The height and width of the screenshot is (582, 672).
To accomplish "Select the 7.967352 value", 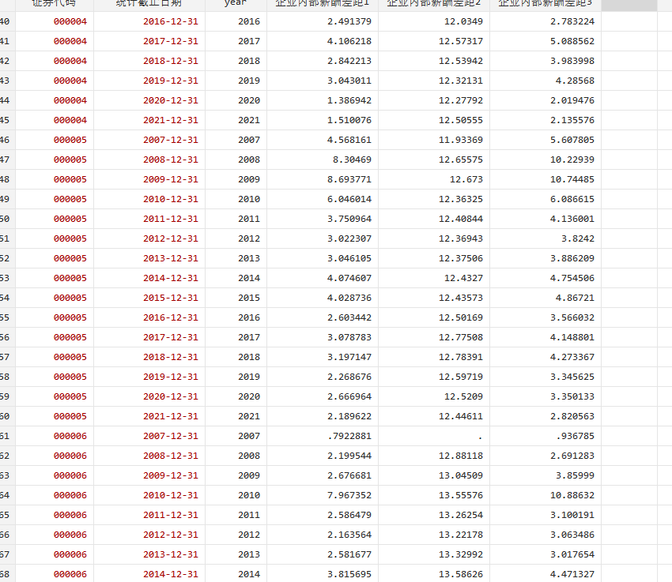I will pos(323,495).
